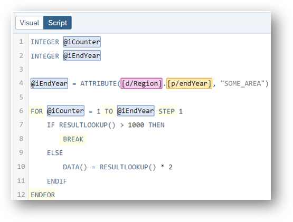The image size is (293, 222).
Task: Click the @iEndYear variable in FOR loop
Action: (136, 111)
